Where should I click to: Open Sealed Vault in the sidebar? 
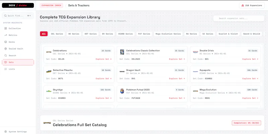[18, 48]
